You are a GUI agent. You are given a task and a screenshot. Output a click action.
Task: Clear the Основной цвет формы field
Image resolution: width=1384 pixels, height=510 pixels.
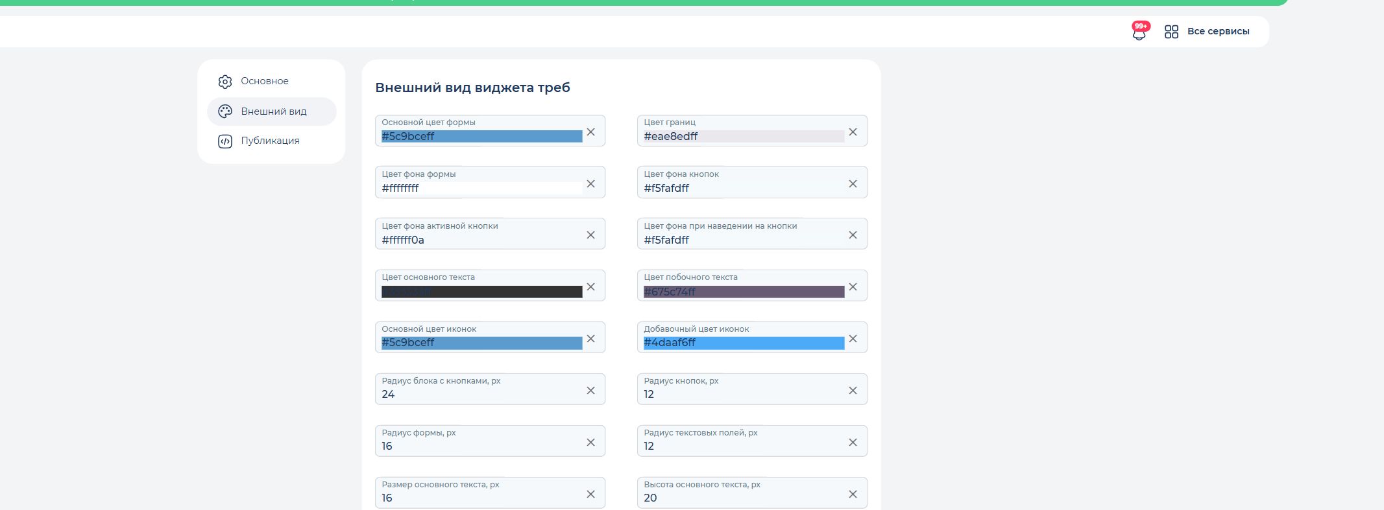(590, 132)
